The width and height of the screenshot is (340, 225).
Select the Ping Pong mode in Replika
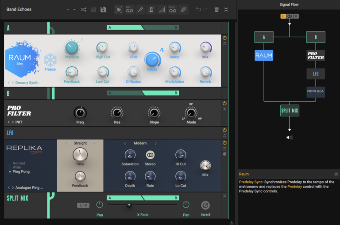(21, 172)
